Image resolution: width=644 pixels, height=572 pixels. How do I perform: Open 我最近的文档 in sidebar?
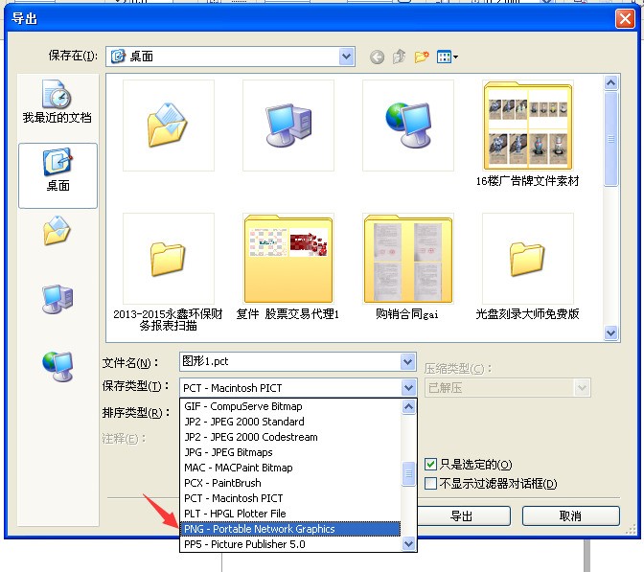57,102
